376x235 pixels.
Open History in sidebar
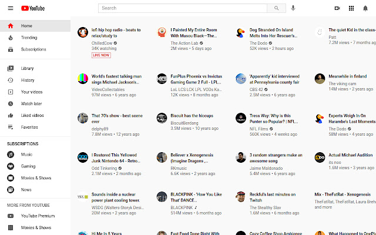(x=35, y=80)
